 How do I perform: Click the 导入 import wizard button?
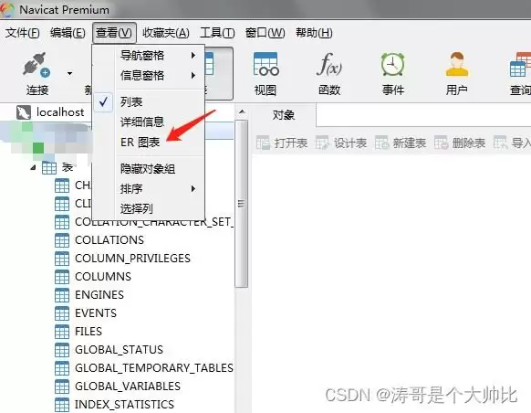pyautogui.click(x=513, y=143)
